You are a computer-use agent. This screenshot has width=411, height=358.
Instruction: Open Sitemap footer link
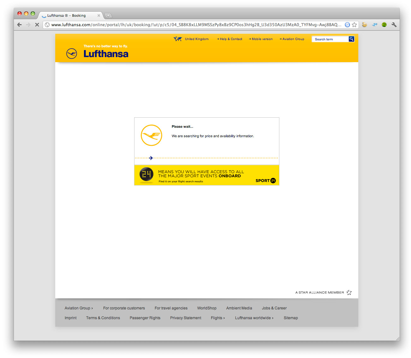tap(291, 318)
